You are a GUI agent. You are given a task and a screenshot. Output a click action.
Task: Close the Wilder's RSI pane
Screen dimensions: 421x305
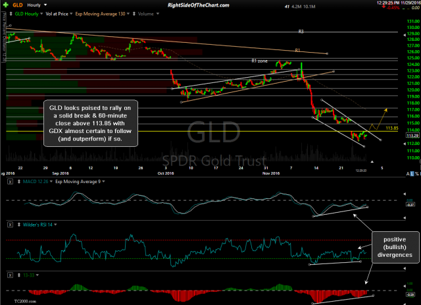pyautogui.click(x=10, y=225)
